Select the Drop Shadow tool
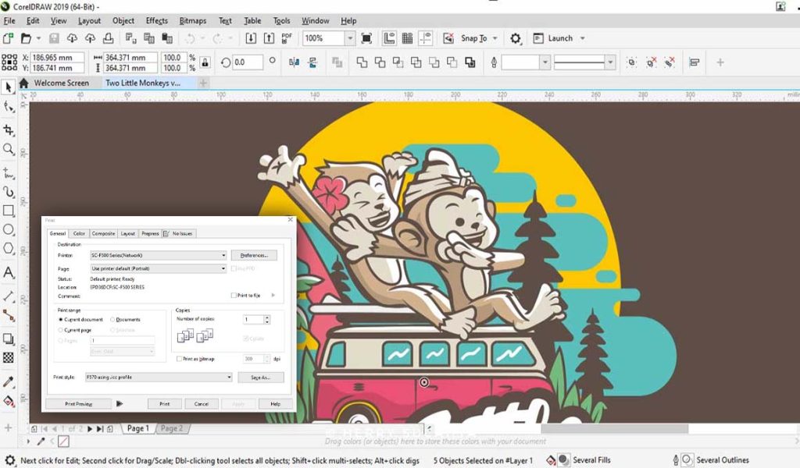The image size is (800, 468). (8, 339)
